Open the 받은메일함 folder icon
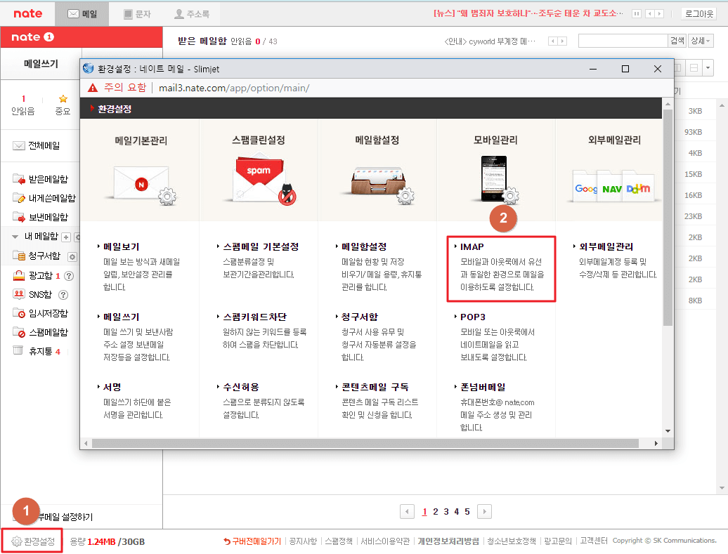Image resolution: width=728 pixels, height=554 pixels. [18, 179]
